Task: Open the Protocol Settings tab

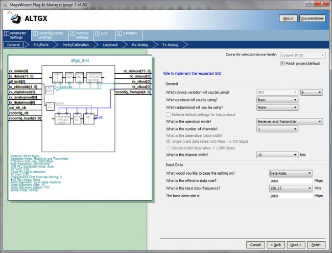Action: coord(81,35)
